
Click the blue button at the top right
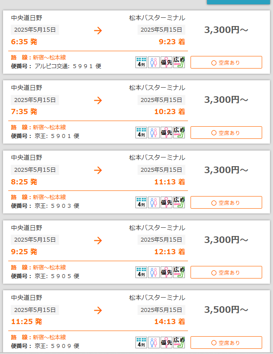[x=238, y=2]
